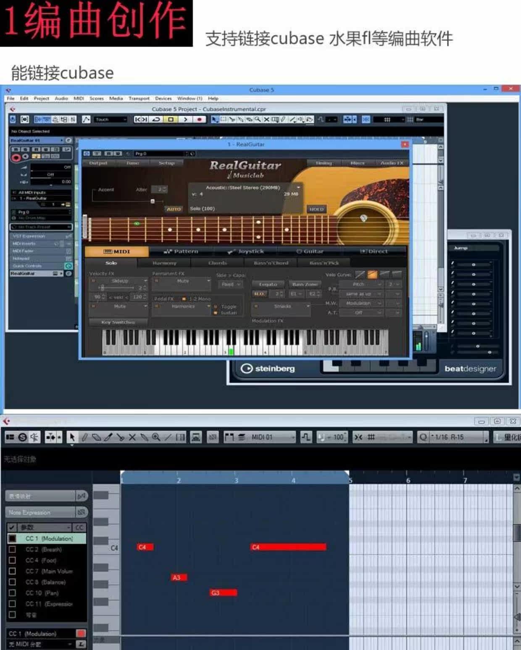Click the red Record Enable button on RealGuitar track
This screenshot has width=521, height=650.
pos(16,158)
